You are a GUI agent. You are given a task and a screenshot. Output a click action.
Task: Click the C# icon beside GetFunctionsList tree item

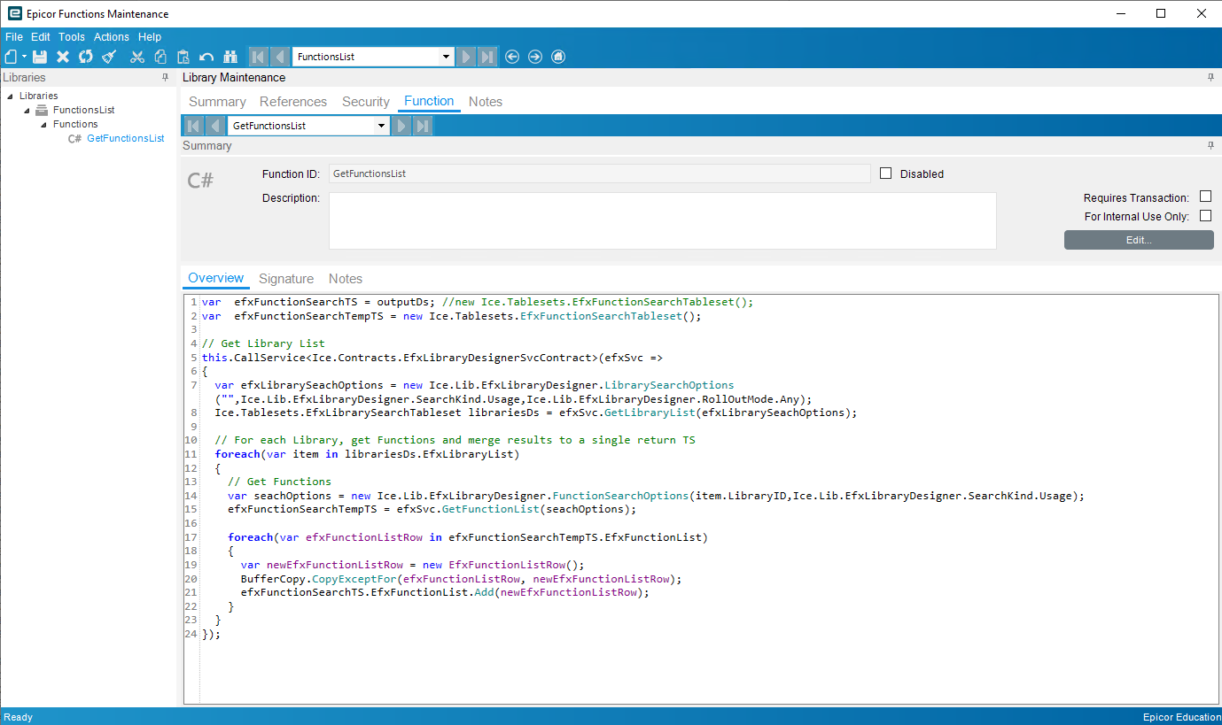[x=75, y=138]
